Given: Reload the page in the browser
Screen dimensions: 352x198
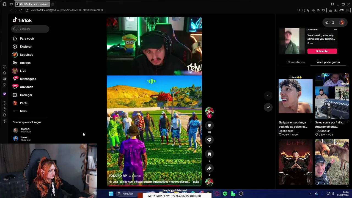Looking at the screenshot, I should [21, 10].
